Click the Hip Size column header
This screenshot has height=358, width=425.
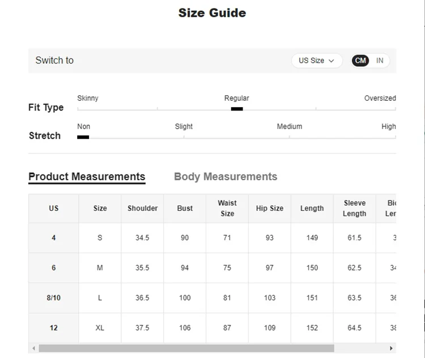270,208
